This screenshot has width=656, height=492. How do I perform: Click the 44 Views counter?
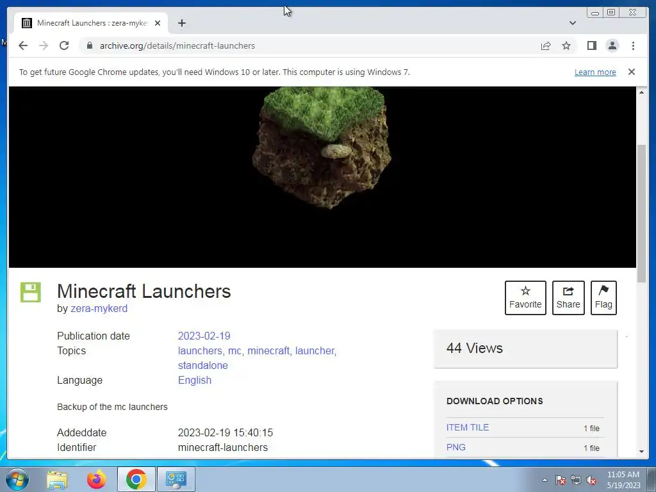point(475,348)
